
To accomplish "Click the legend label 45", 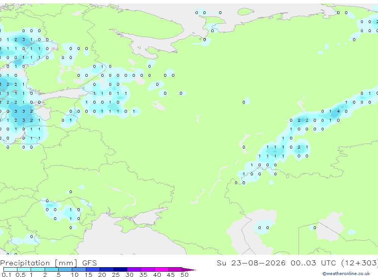I will coord(171,275).
